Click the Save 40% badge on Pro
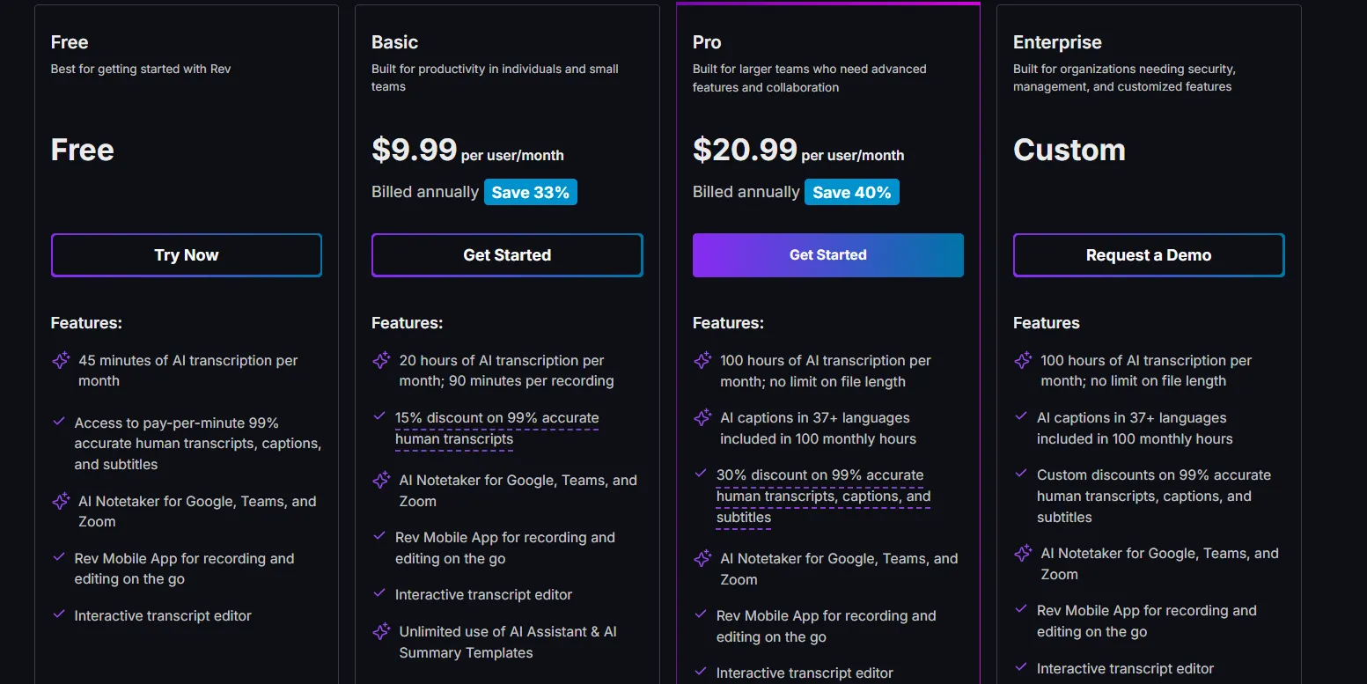The image size is (1367, 684). [x=852, y=192]
